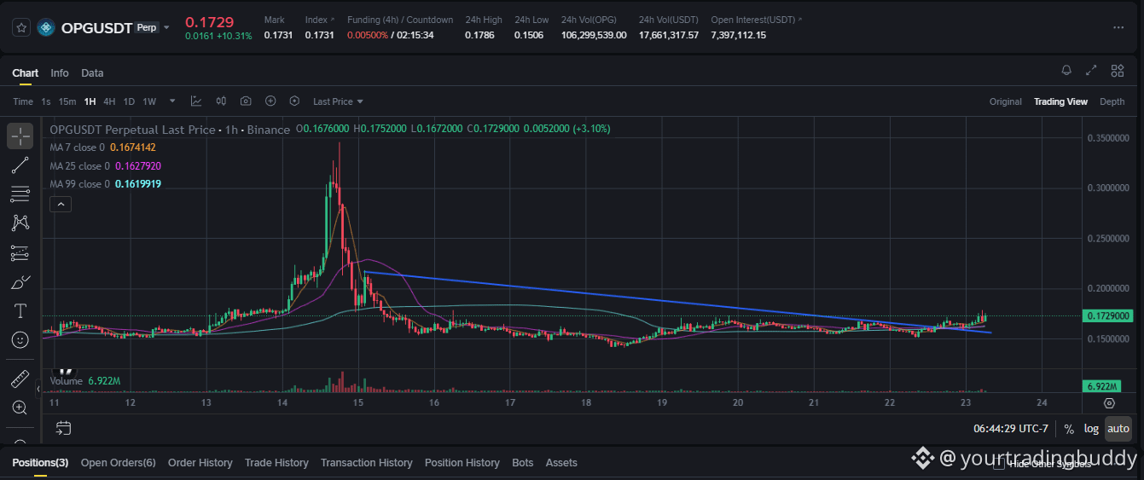
Task: Open the Open Orders(6) tab
Action: tap(119, 463)
